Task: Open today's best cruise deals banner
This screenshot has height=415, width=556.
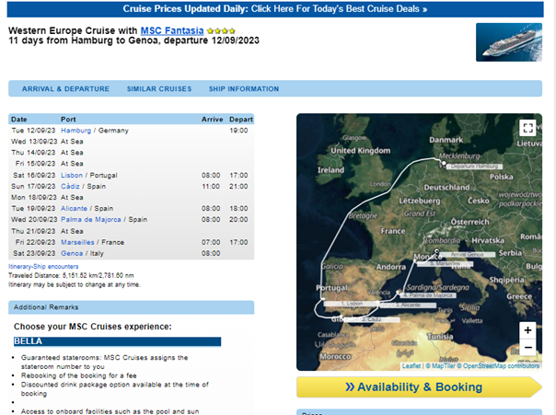Action: [275, 9]
